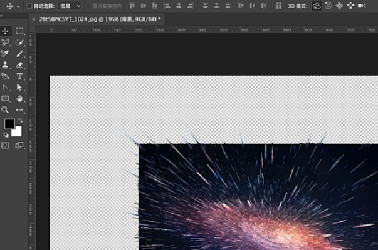Close the 28t58PICSYT_1024.jpg document tab

(33, 19)
